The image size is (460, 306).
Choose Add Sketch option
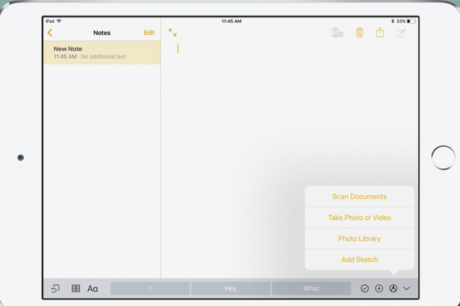click(359, 260)
